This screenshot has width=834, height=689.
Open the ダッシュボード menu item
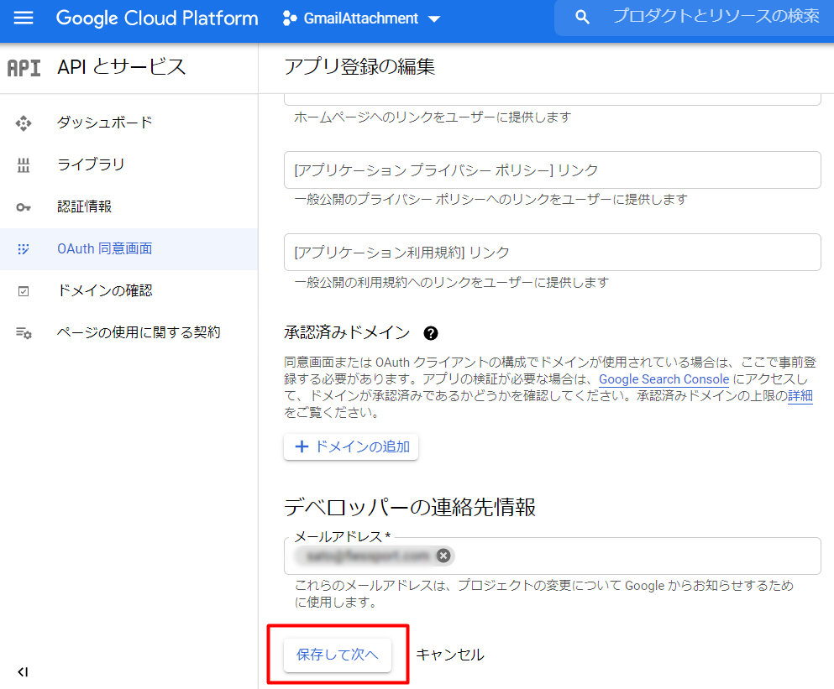pos(129,123)
